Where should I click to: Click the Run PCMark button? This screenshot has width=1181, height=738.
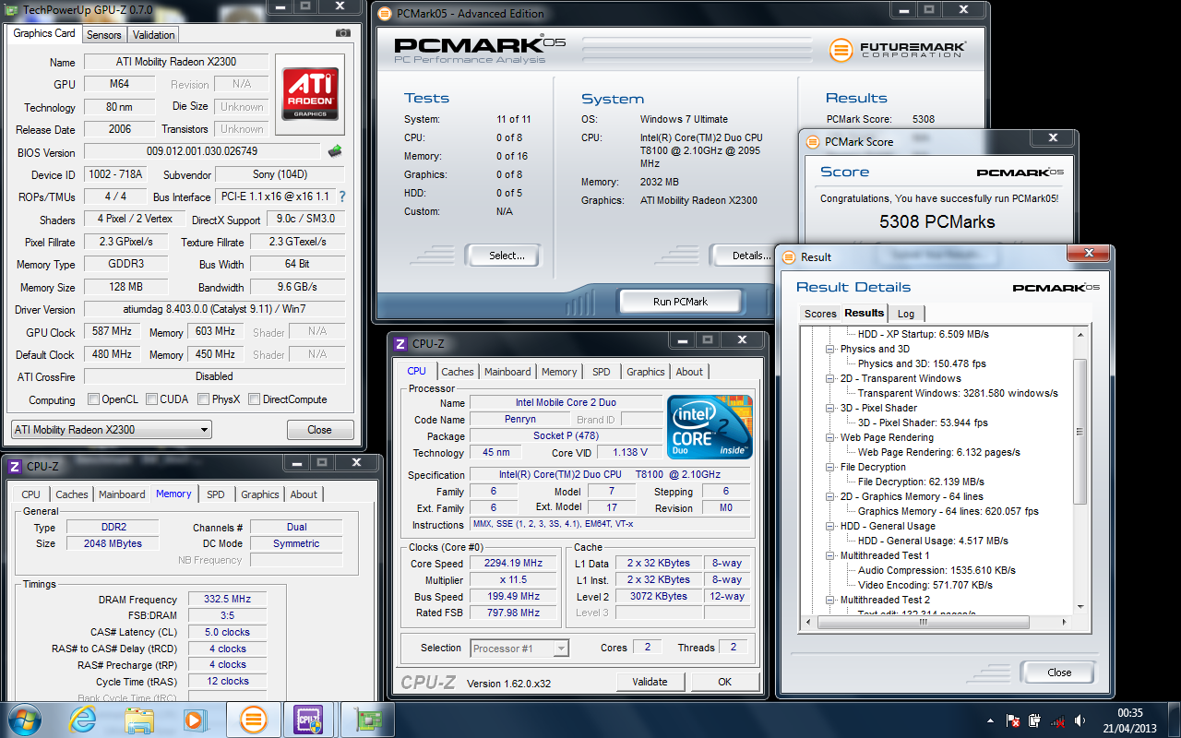coord(680,302)
